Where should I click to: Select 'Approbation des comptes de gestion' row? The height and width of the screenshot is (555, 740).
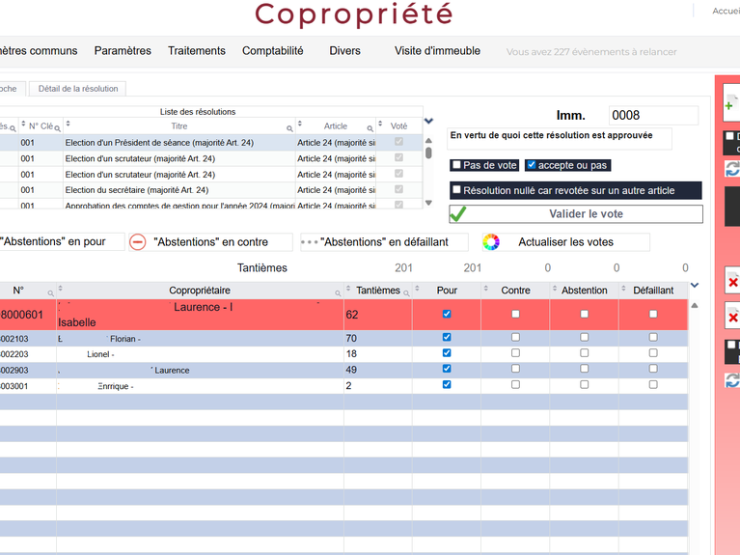[211, 205]
